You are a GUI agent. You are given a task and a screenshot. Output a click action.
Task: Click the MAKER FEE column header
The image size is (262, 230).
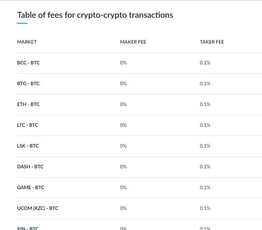(133, 42)
